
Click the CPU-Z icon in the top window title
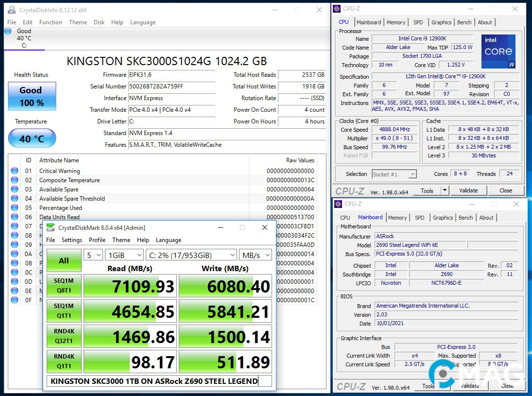coord(338,8)
